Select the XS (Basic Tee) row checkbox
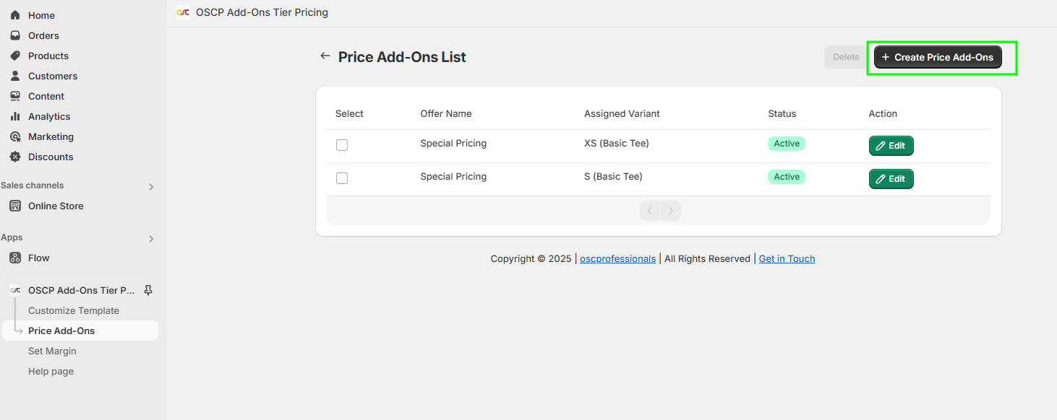The image size is (1057, 420). click(342, 145)
